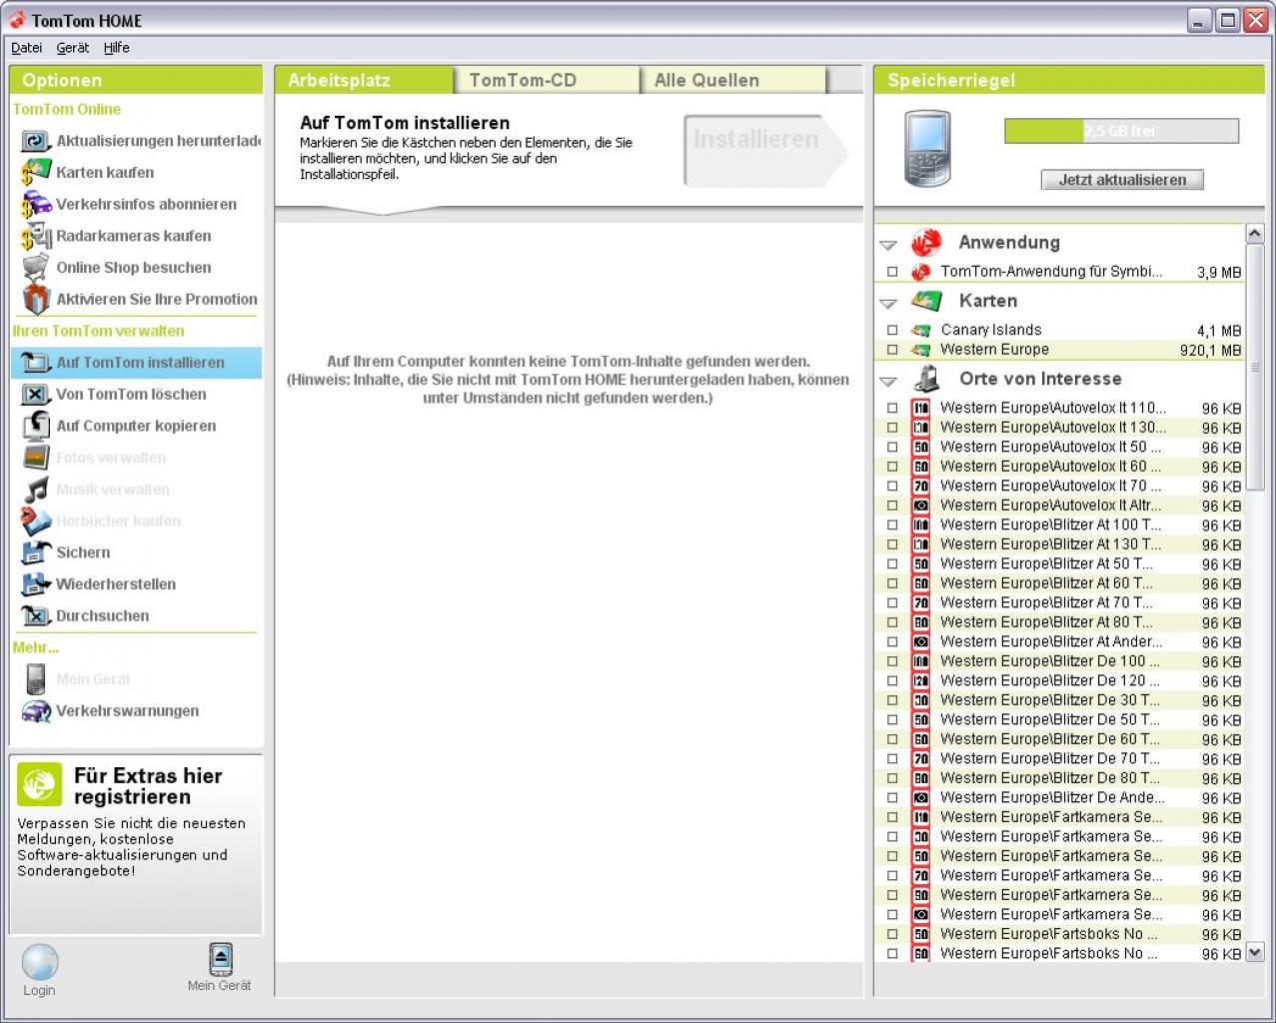
Task: Collapse the Orte von Interesse section
Action: tap(888, 381)
